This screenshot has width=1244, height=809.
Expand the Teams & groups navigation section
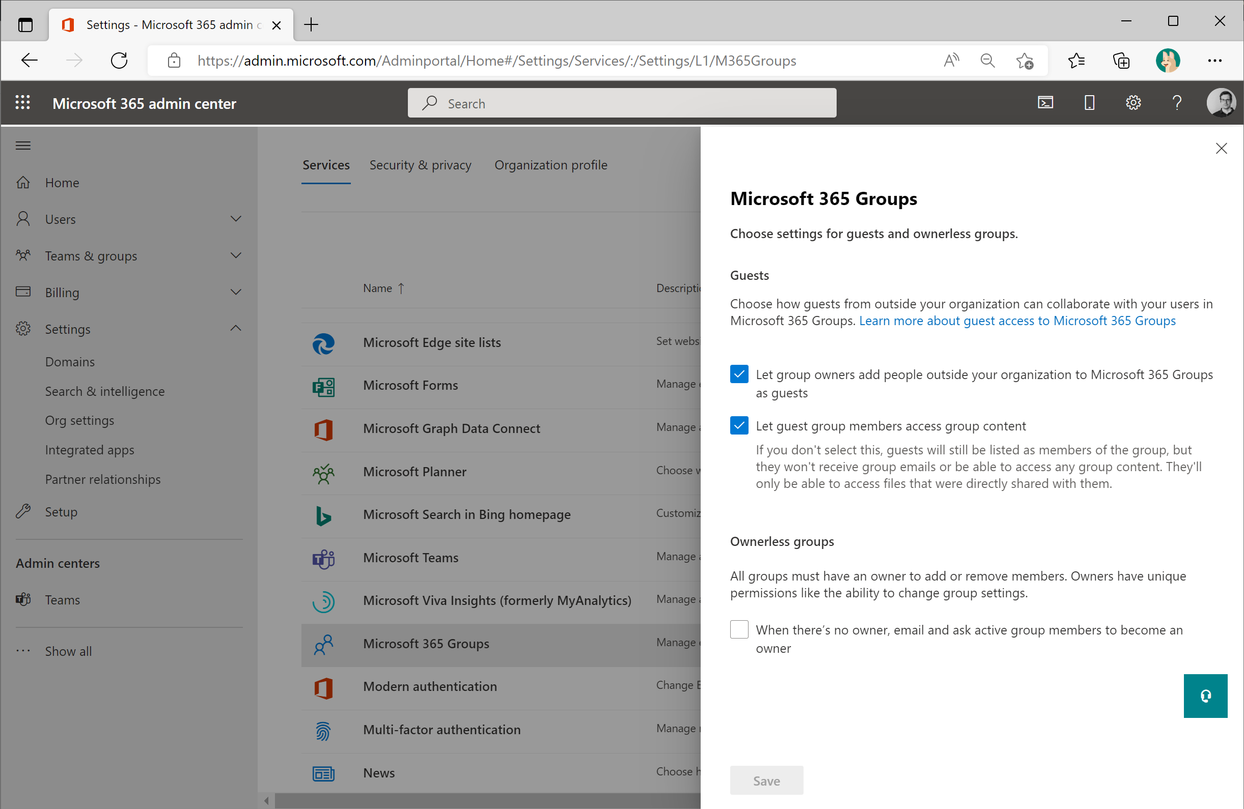coord(236,255)
